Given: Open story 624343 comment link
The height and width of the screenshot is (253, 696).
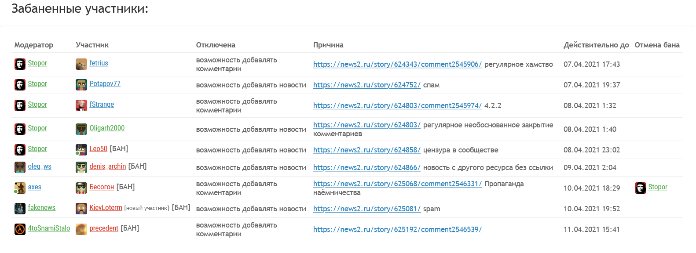Looking at the screenshot, I should [x=397, y=64].
